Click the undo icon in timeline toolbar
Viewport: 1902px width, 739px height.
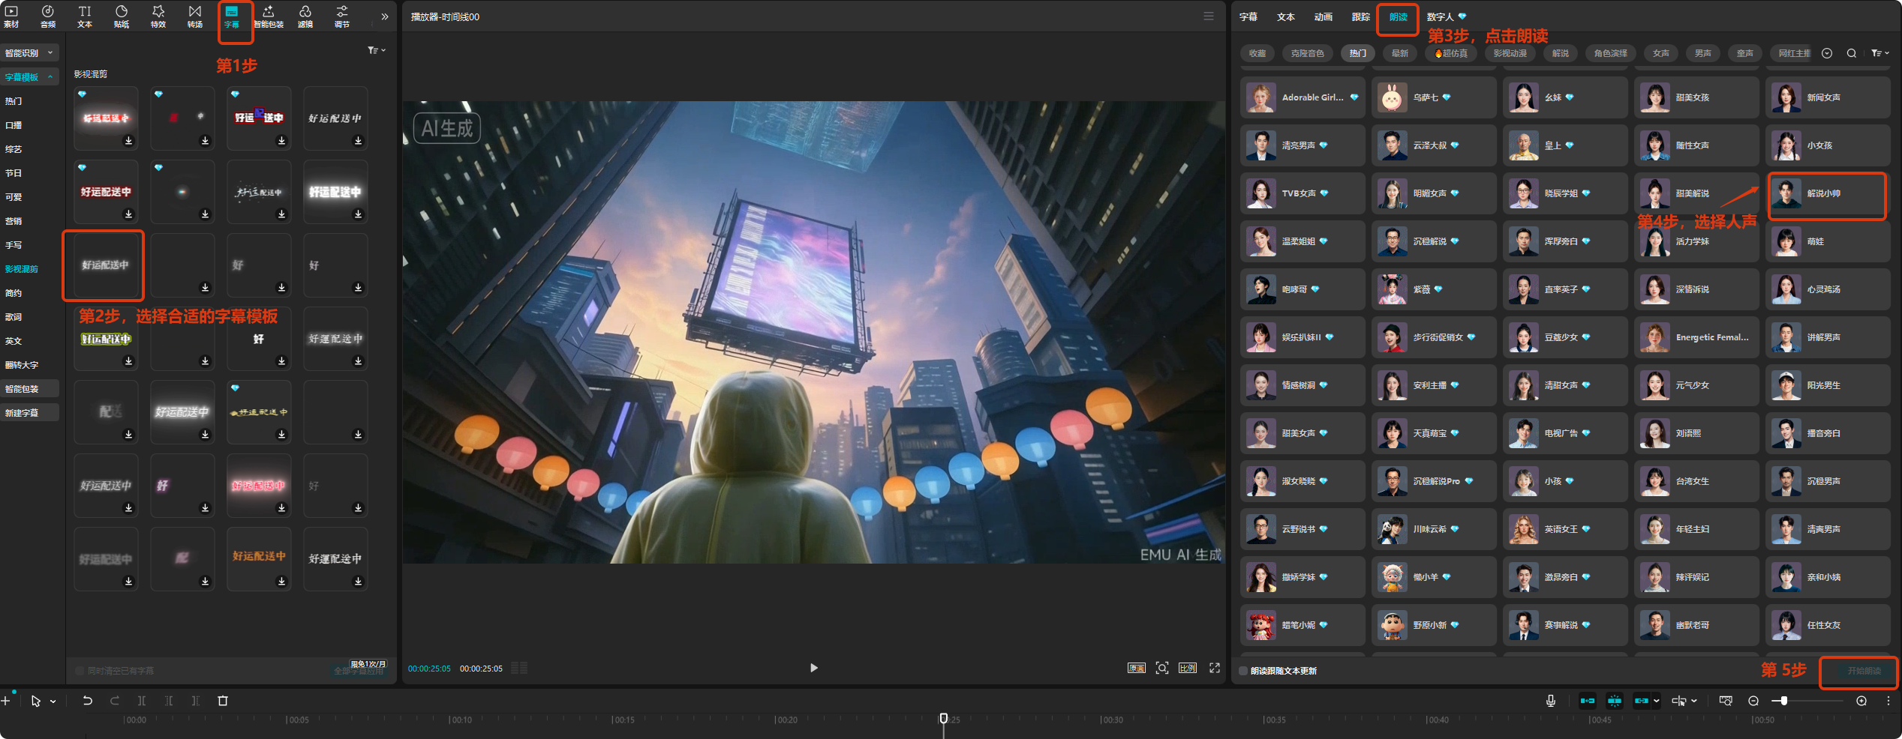pyautogui.click(x=87, y=701)
